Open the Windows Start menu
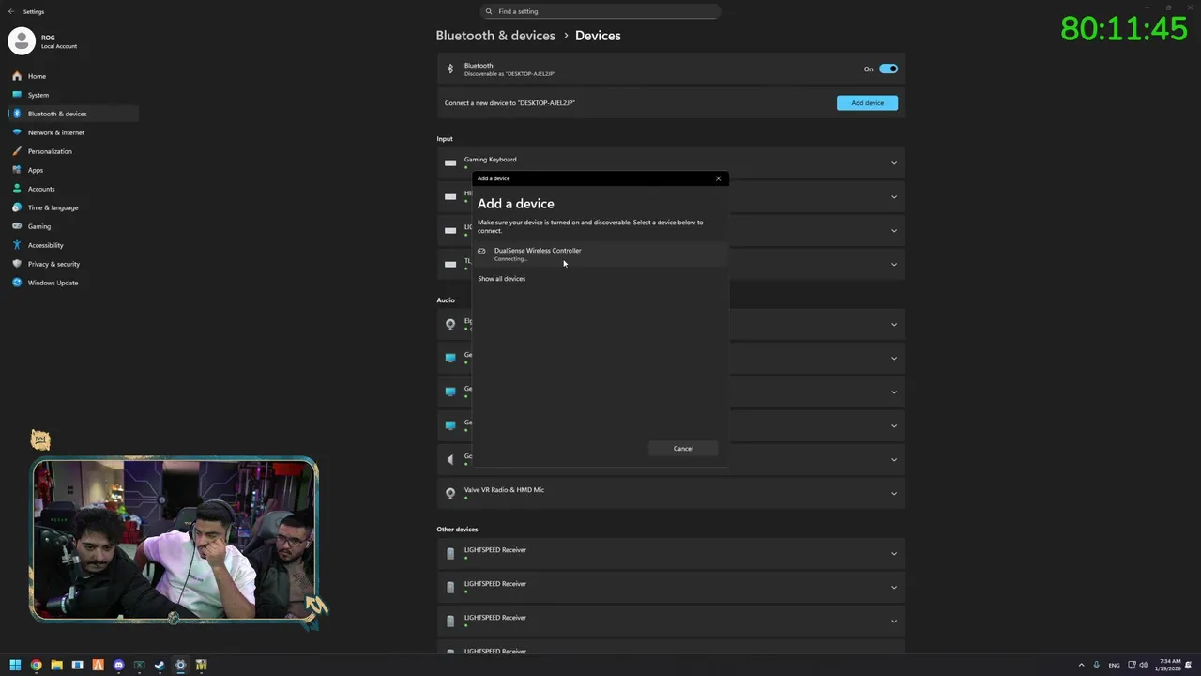The height and width of the screenshot is (676, 1201). coord(15,665)
